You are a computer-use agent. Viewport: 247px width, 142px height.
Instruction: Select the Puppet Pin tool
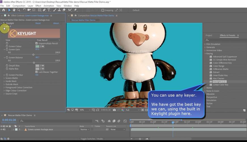tap(75, 10)
